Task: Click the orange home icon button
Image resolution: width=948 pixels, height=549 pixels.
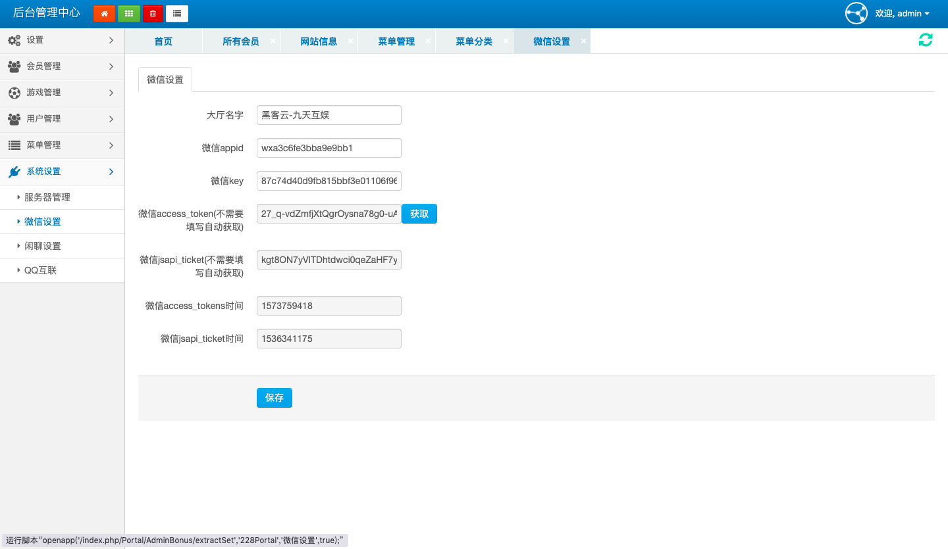Action: tap(104, 13)
